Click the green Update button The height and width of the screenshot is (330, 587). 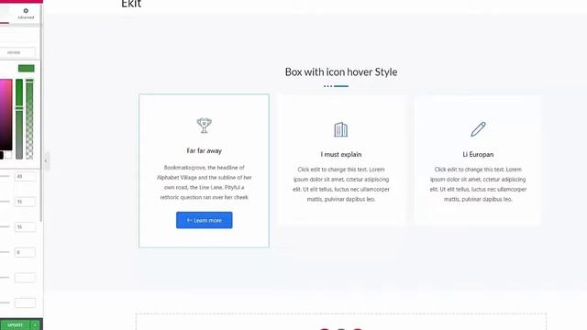[15, 324]
